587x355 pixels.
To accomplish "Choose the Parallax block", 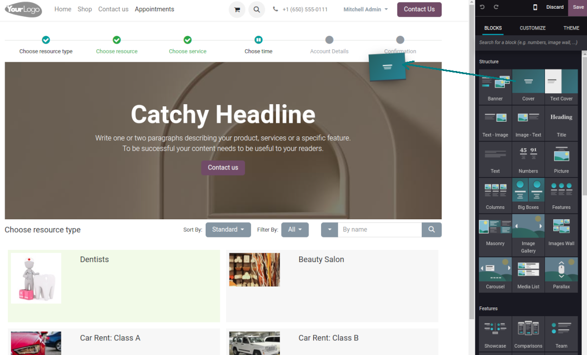I will click(x=561, y=274).
